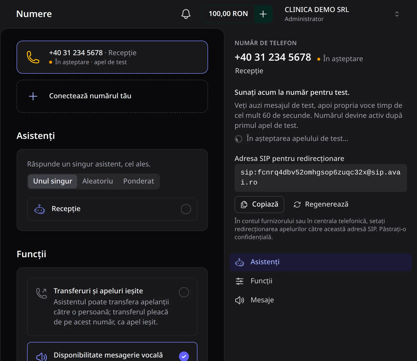Uncheck Disponibilitate mesagerie vocală

point(184,356)
